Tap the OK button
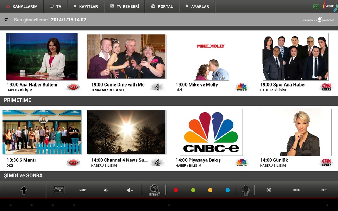 pyautogui.click(x=269, y=190)
